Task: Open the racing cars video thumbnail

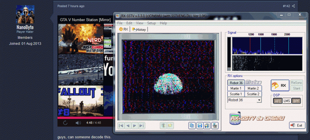Action: click(81, 69)
